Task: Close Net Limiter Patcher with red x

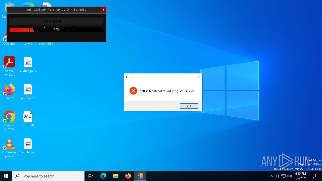Action: (x=103, y=10)
